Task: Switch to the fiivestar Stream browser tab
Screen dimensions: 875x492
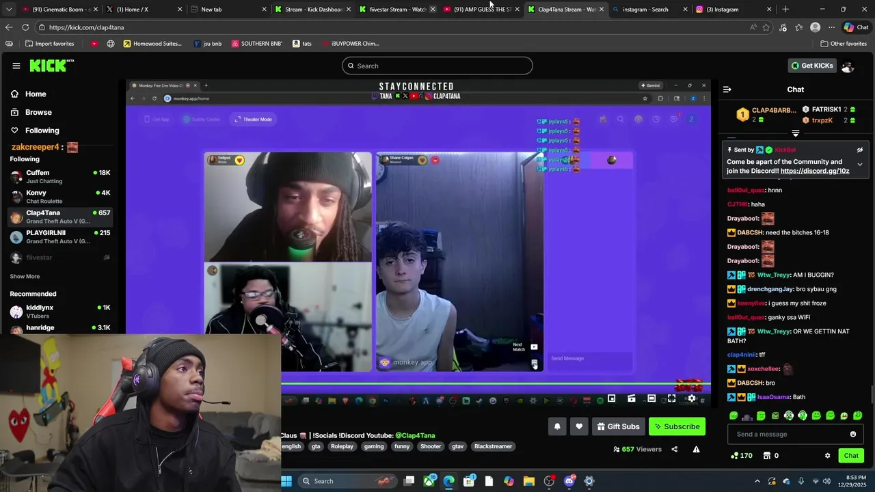Action: (397, 10)
